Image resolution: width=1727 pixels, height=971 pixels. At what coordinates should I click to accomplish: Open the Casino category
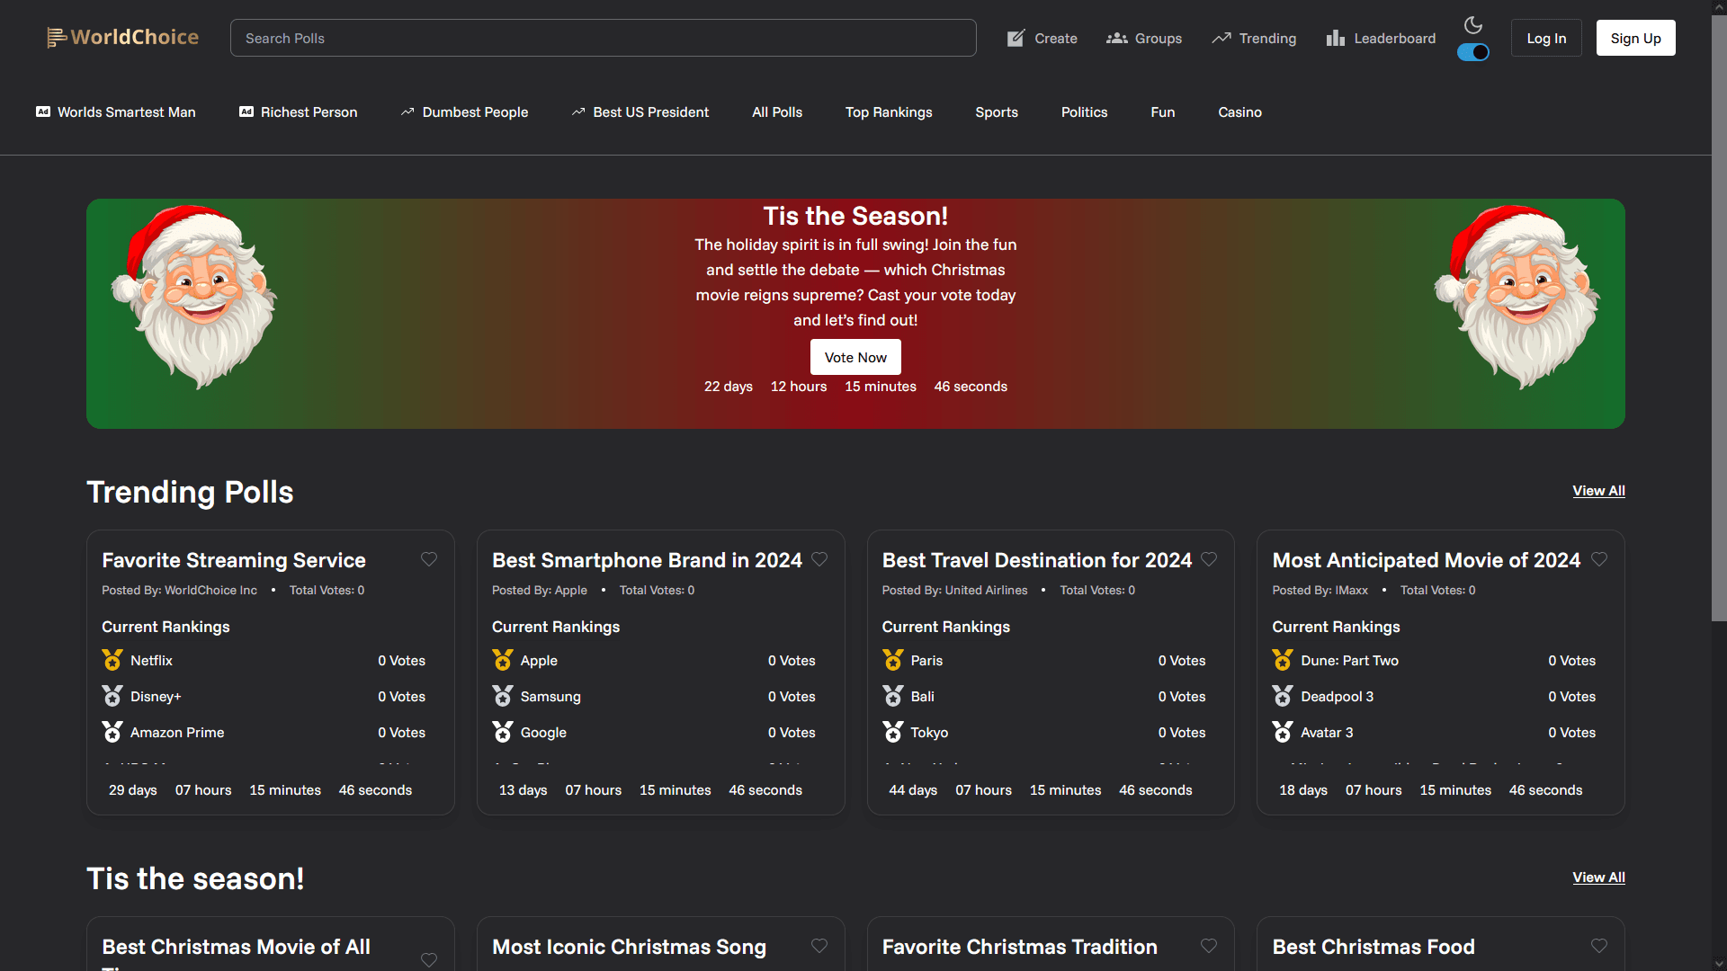click(x=1239, y=112)
